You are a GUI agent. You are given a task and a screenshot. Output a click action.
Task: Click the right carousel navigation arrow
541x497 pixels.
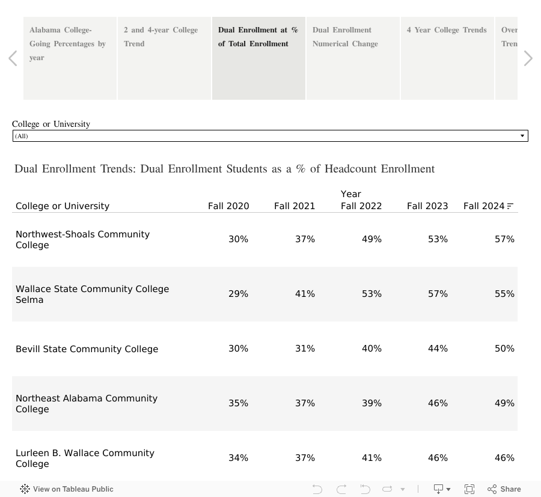(527, 58)
